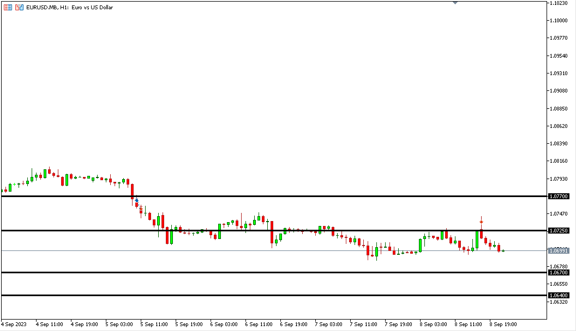Click the chart shift triangle marker
This screenshot has width=576, height=331.
pyautogui.click(x=455, y=2)
